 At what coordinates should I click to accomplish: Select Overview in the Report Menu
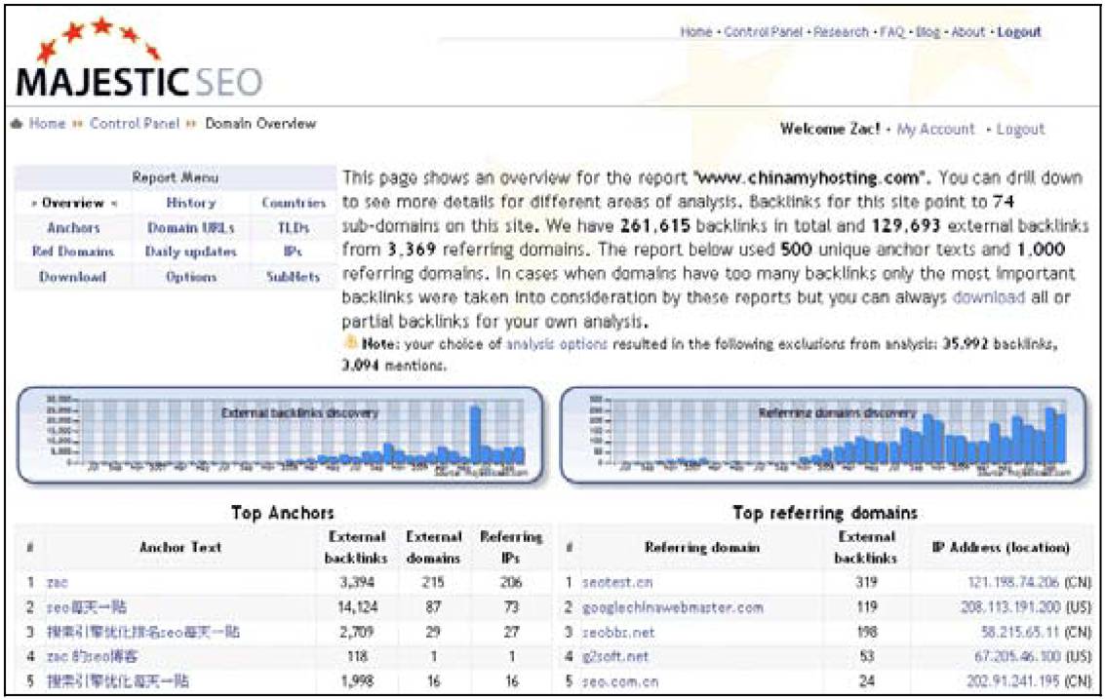click(x=72, y=203)
